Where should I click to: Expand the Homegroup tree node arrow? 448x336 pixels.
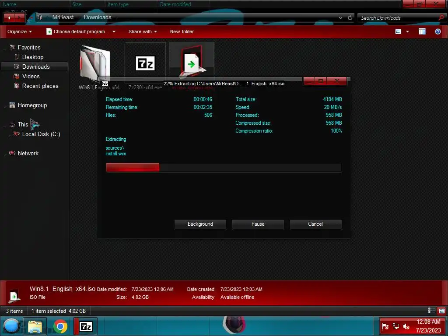[5, 106]
